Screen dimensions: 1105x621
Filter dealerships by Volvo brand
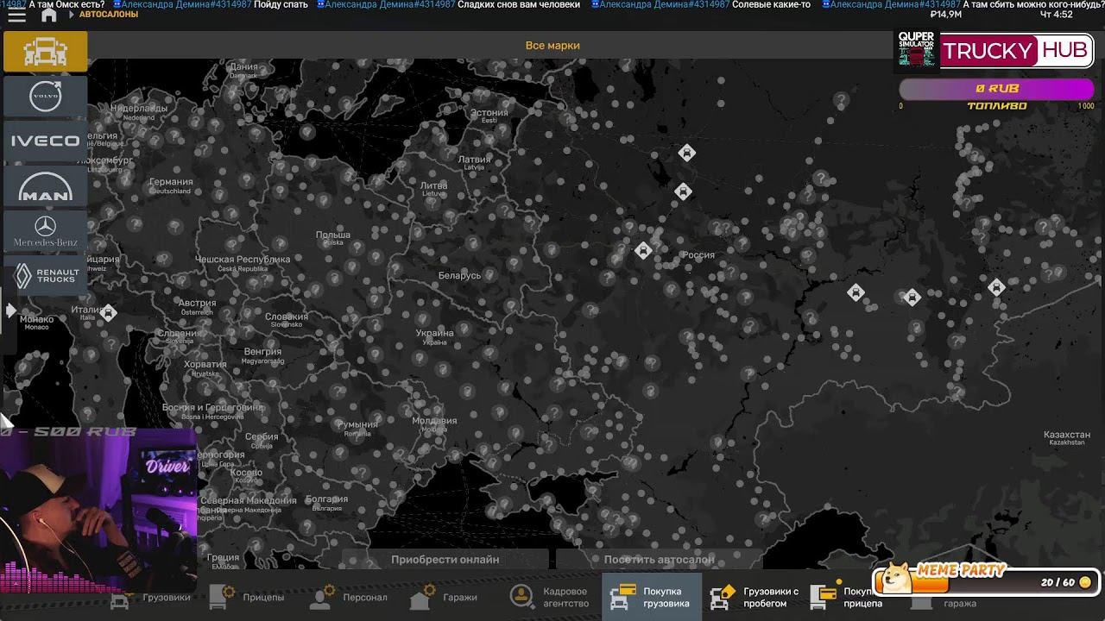point(45,95)
